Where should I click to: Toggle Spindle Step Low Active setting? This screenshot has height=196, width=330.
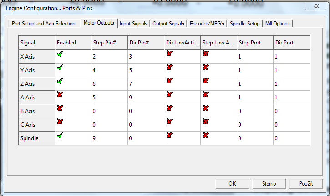coord(205,135)
